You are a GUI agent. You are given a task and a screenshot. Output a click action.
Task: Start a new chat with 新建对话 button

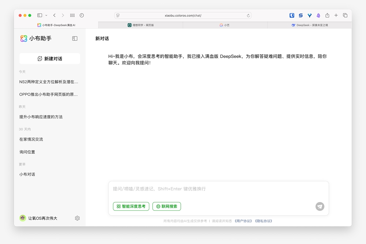[49, 58]
